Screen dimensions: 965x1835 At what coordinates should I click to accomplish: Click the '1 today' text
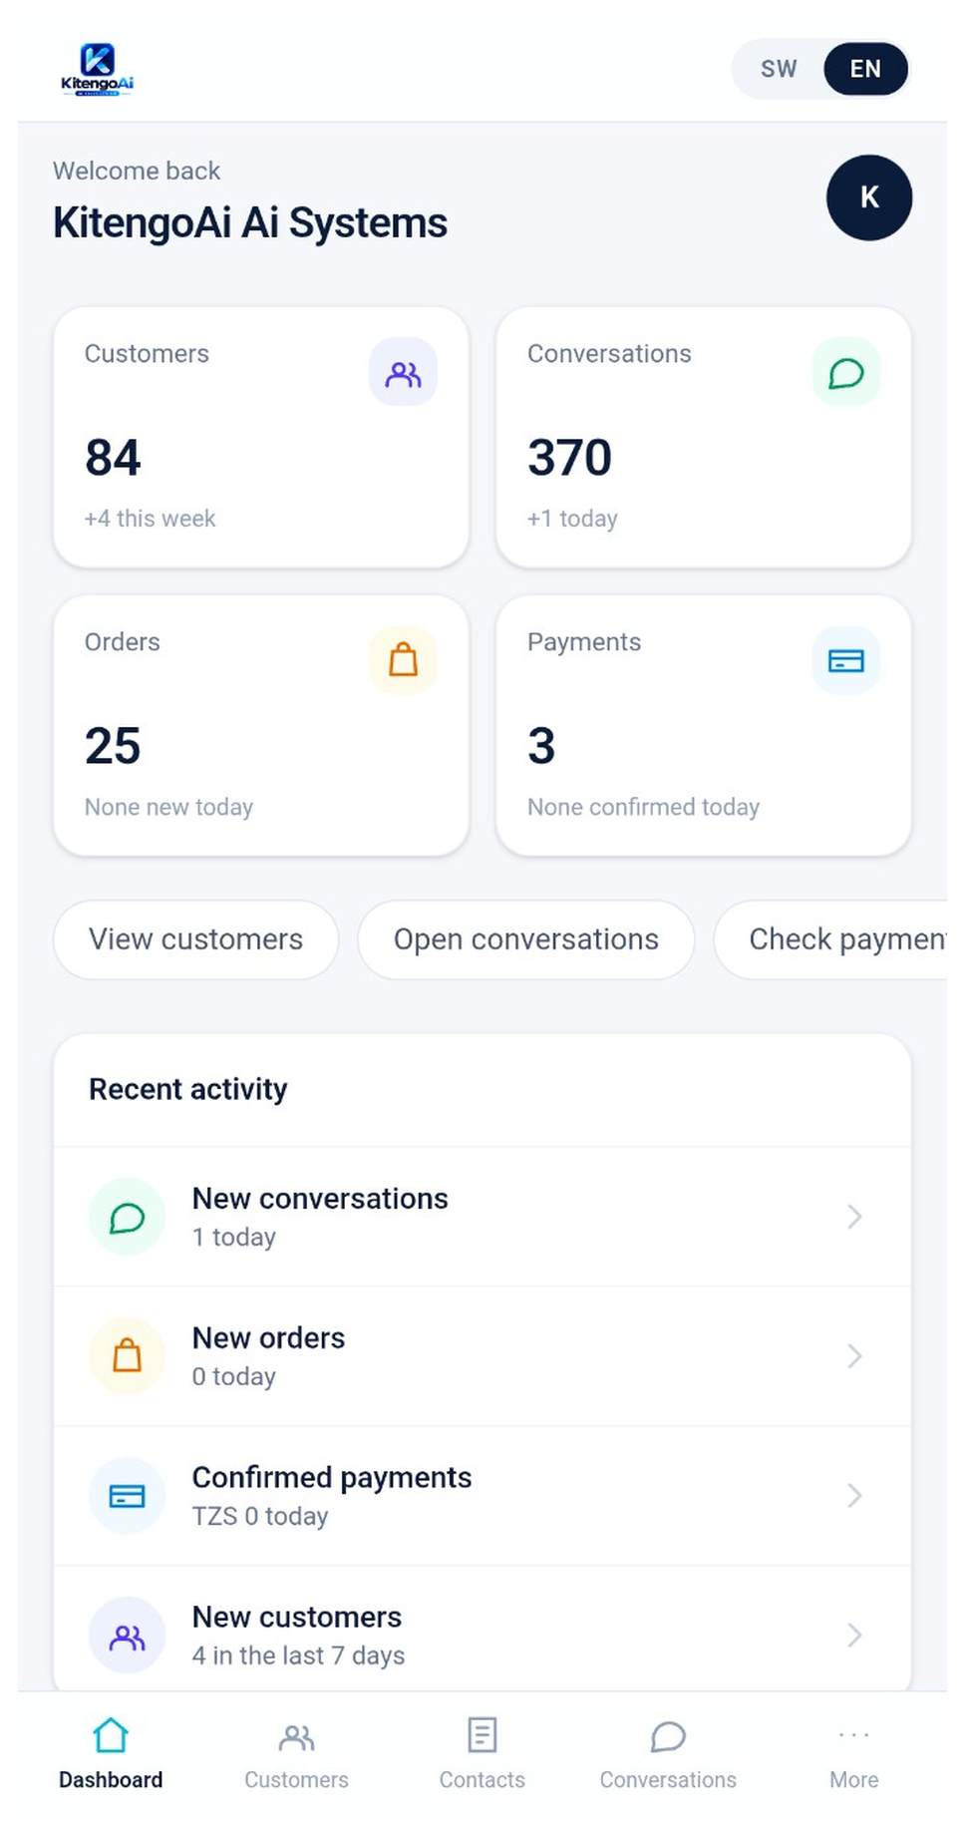(x=233, y=1237)
